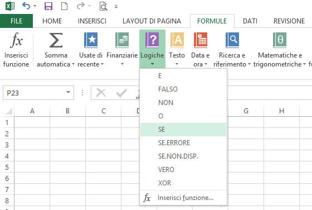Expand the Somma automatica dropdown arrow
The width and height of the screenshot is (312, 210).
coord(73,64)
